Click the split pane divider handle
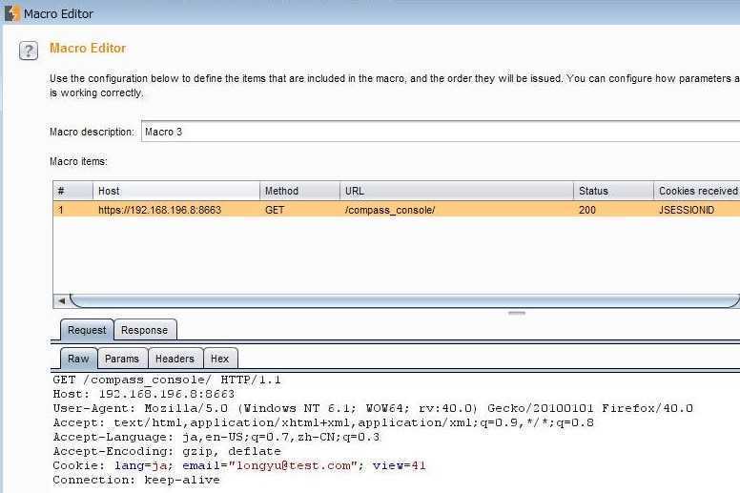 [517, 313]
